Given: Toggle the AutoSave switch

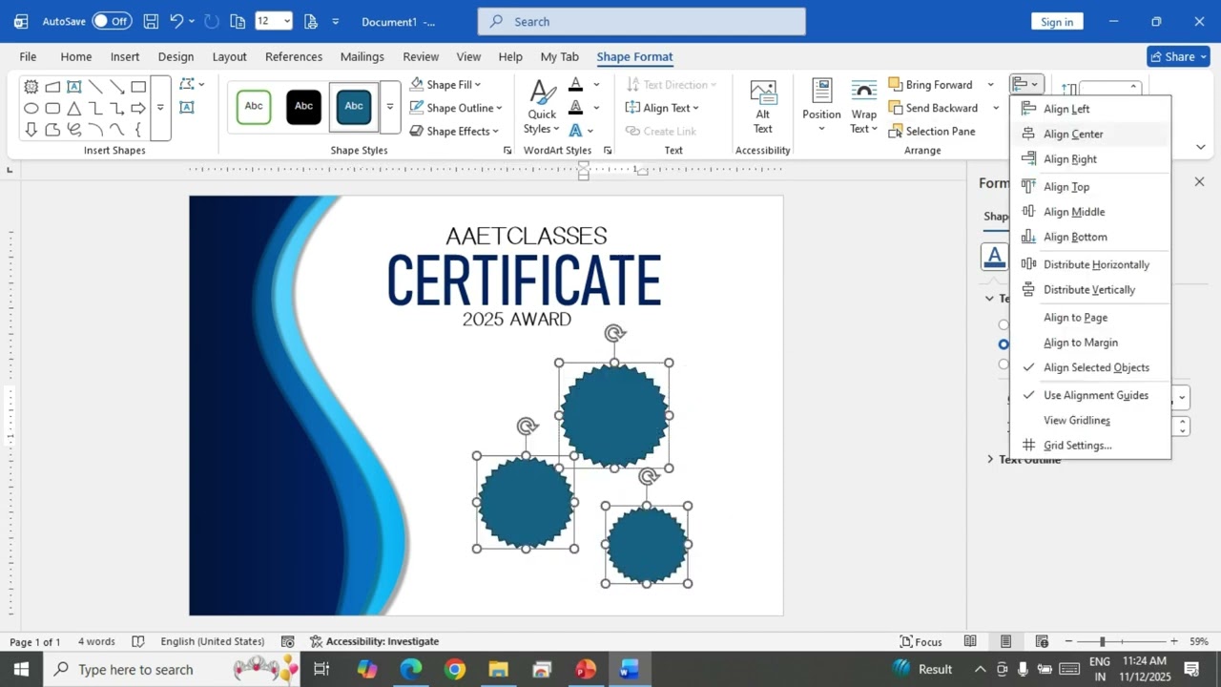Looking at the screenshot, I should point(112,21).
